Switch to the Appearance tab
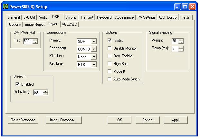This screenshot has height=139, width=200. [124, 17]
